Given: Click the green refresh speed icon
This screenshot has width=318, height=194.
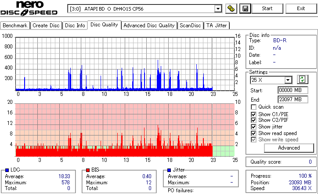Looking at the screenshot, I should (x=302, y=80).
